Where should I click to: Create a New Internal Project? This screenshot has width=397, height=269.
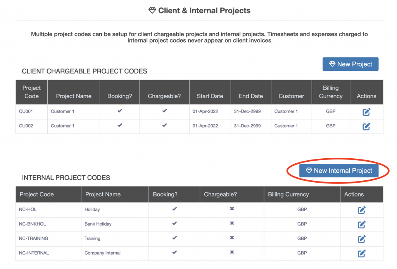[338, 171]
